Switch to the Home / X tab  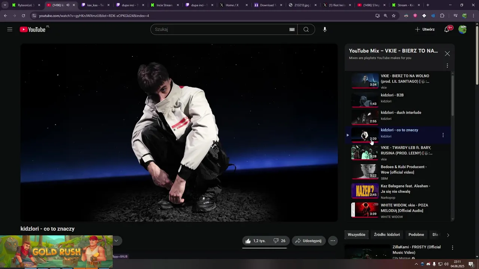click(234, 5)
